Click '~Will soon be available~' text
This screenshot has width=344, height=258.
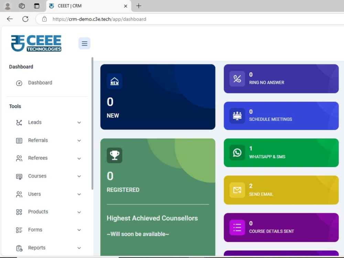click(138, 234)
